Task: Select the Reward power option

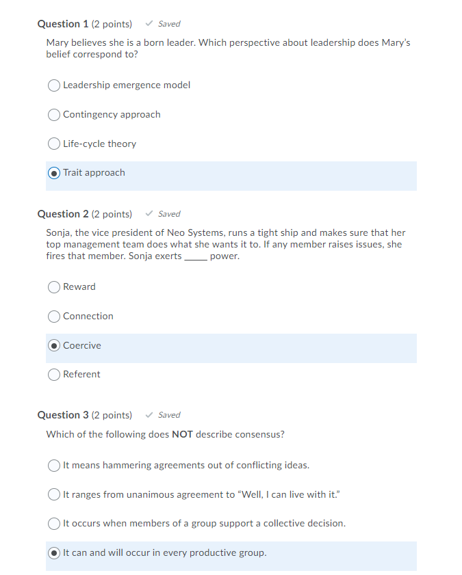Action: point(54,287)
